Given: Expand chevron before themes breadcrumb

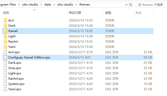Looking at the screenshot, I should (76, 5).
